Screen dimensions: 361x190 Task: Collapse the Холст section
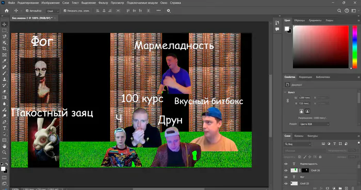point(285,92)
